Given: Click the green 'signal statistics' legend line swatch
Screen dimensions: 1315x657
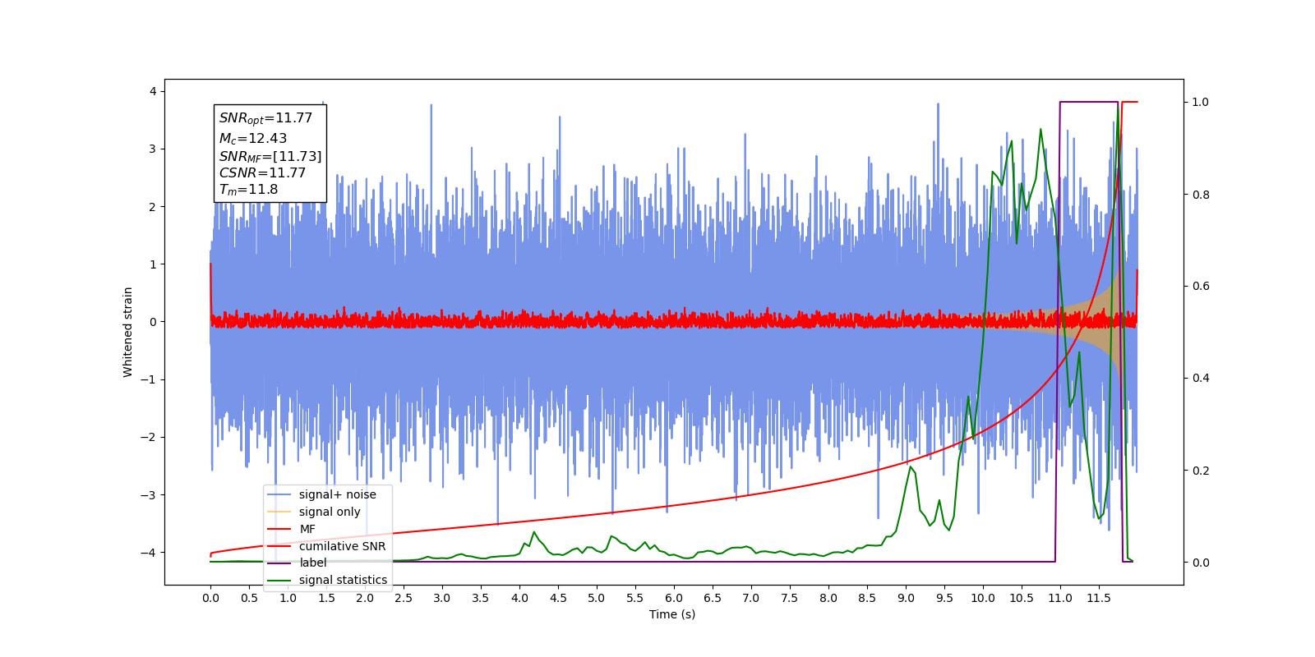Looking at the screenshot, I should [x=279, y=580].
